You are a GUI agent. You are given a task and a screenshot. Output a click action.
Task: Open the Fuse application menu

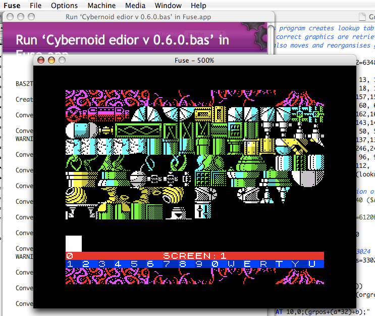[12, 6]
